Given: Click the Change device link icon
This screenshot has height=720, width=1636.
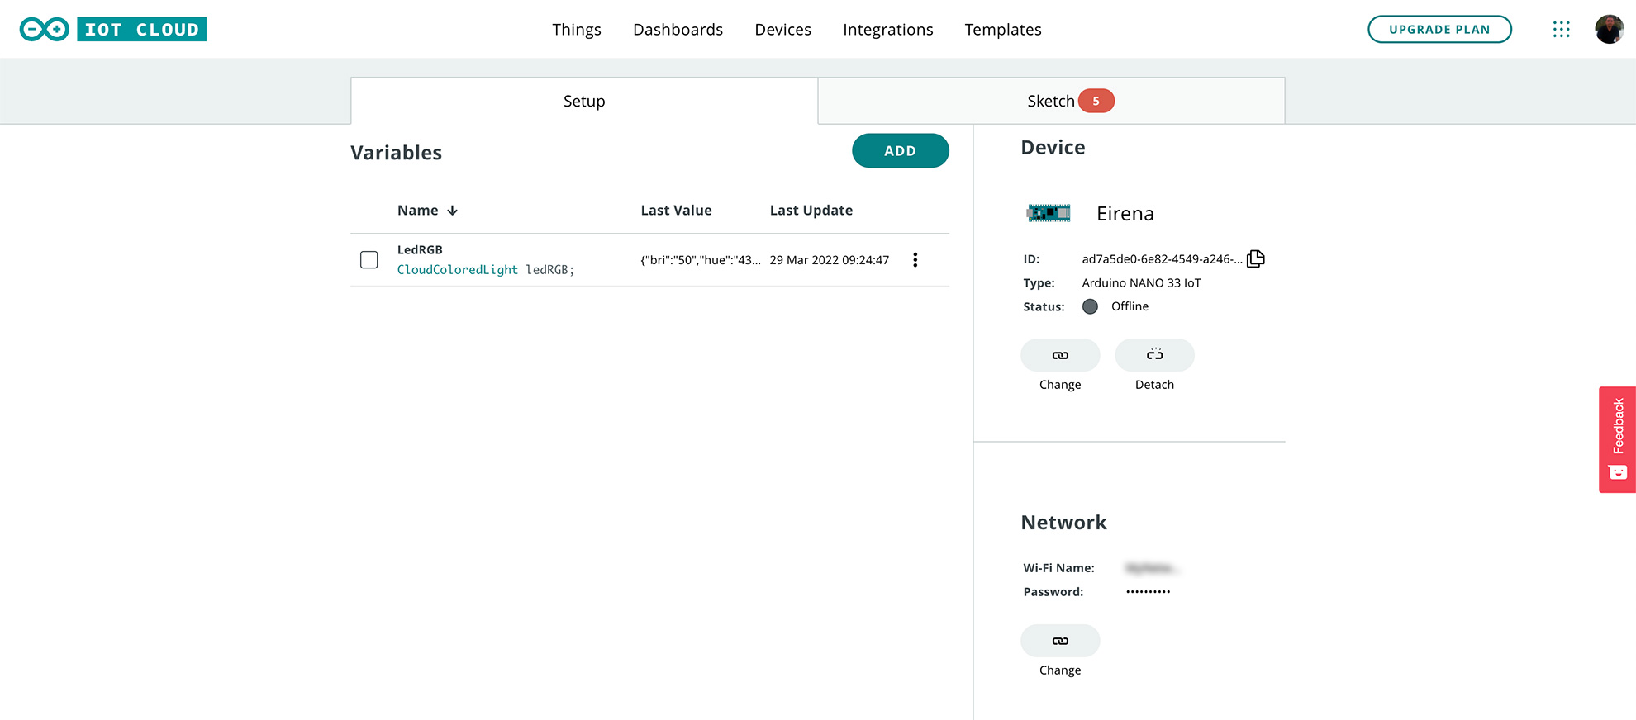Looking at the screenshot, I should coord(1060,356).
